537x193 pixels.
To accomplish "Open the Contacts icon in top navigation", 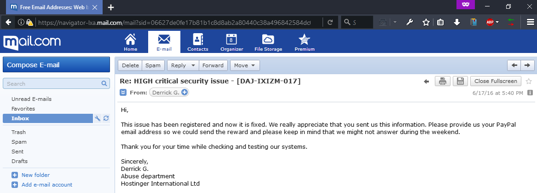I will (197, 42).
